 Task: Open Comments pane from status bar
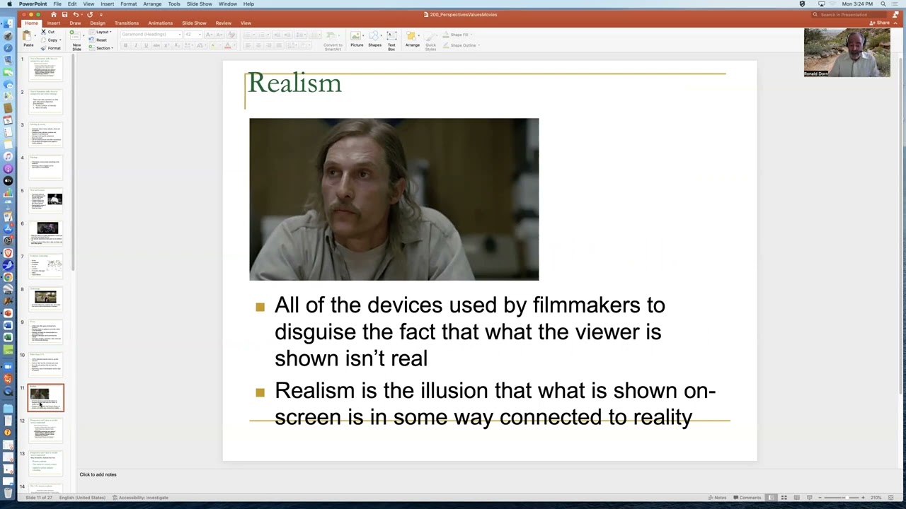(x=747, y=498)
